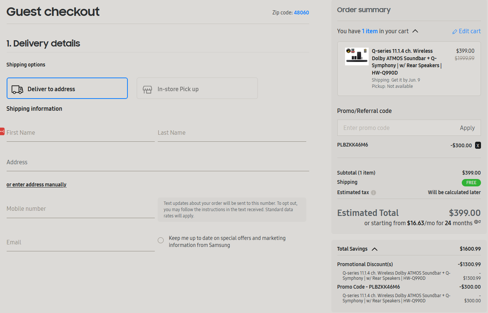This screenshot has width=488, height=313.
Task: Click the Edit cart link
Action: (x=470, y=31)
